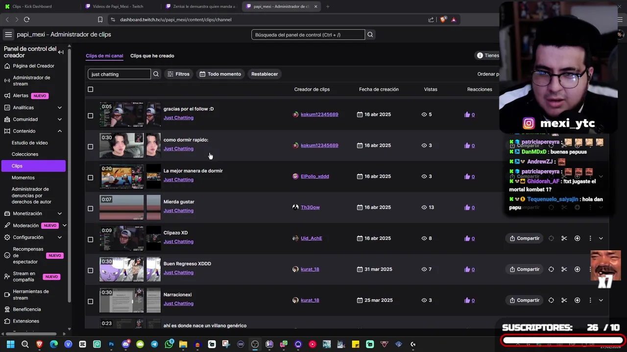Click scissors edit icon in Clipazo XD row
627x352 pixels.
[564, 239]
